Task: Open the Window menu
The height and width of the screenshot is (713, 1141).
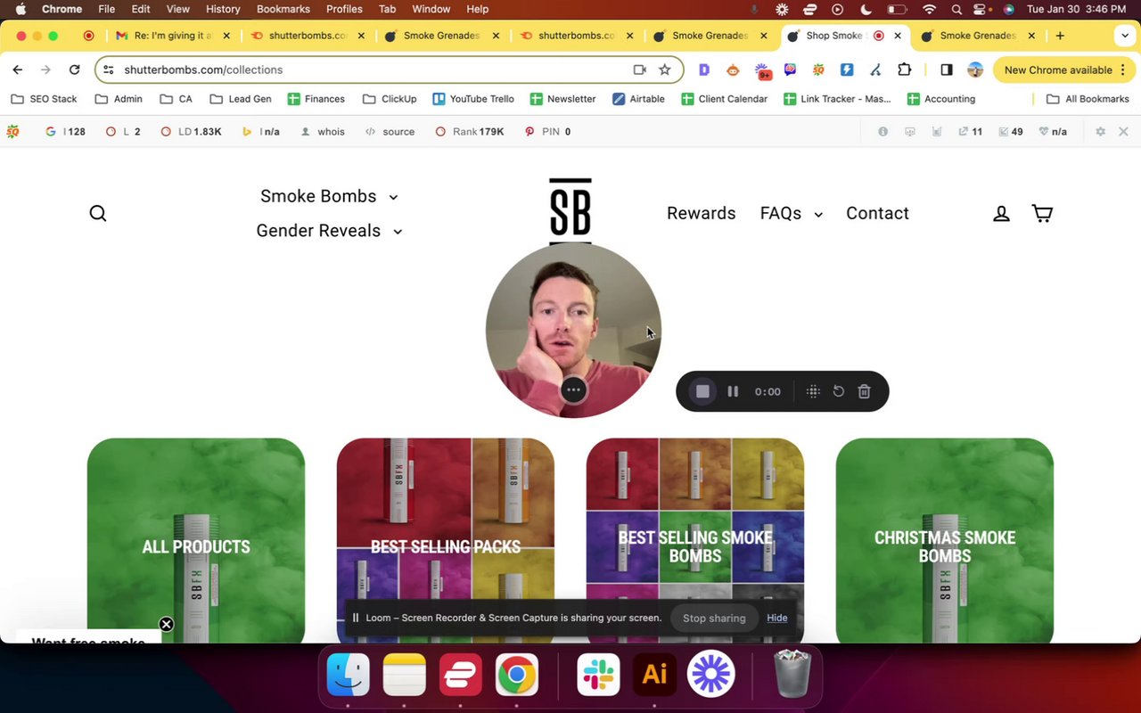Action: tap(431, 9)
